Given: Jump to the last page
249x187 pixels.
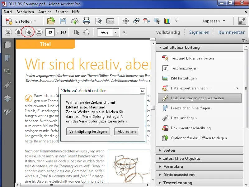Looking at the screenshot, I should (x=39, y=32).
